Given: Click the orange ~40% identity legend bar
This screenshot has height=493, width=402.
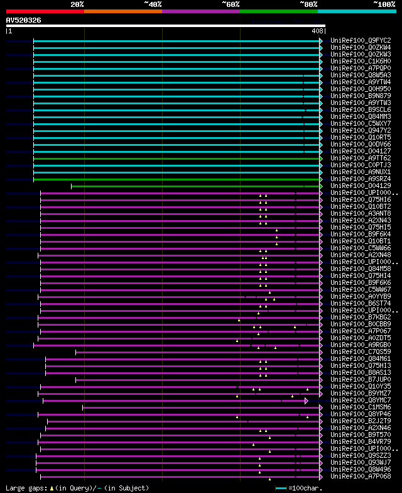Looking at the screenshot, I should tap(123, 11).
